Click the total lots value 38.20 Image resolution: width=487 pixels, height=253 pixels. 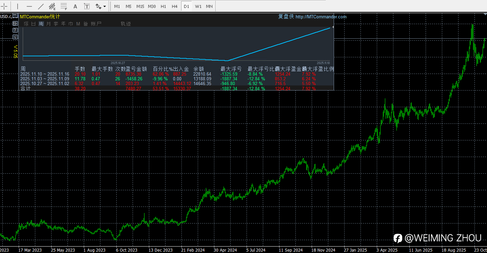coord(80,89)
